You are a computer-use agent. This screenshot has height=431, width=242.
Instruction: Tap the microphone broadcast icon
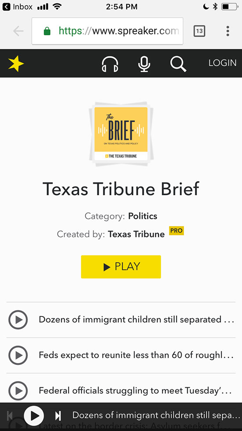pyautogui.click(x=144, y=64)
